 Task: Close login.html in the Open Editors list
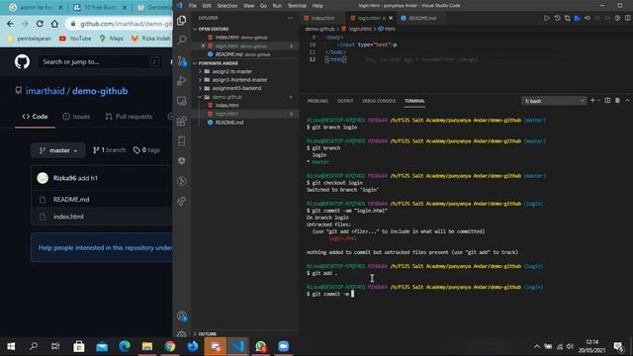203,46
